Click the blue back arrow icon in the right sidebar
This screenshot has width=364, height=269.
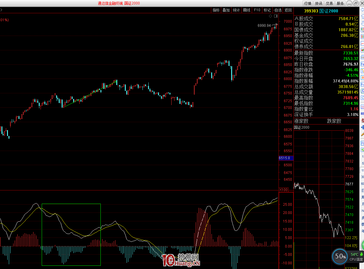362,10
